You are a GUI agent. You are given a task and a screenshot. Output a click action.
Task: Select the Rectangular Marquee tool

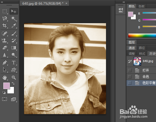pos(5,11)
